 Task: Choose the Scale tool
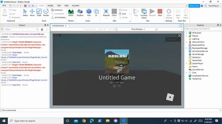39,13
